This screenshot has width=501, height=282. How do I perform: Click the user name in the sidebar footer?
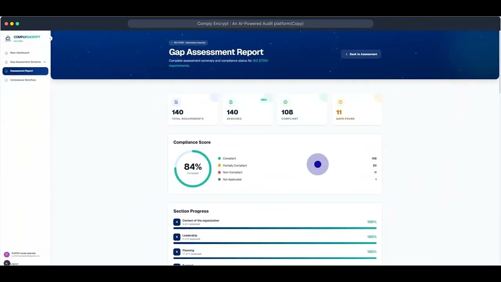(23, 253)
